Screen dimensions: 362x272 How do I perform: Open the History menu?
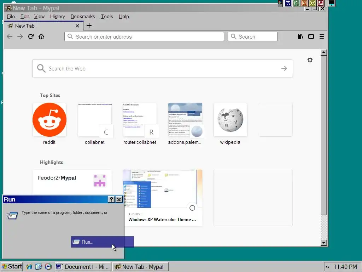(58, 16)
